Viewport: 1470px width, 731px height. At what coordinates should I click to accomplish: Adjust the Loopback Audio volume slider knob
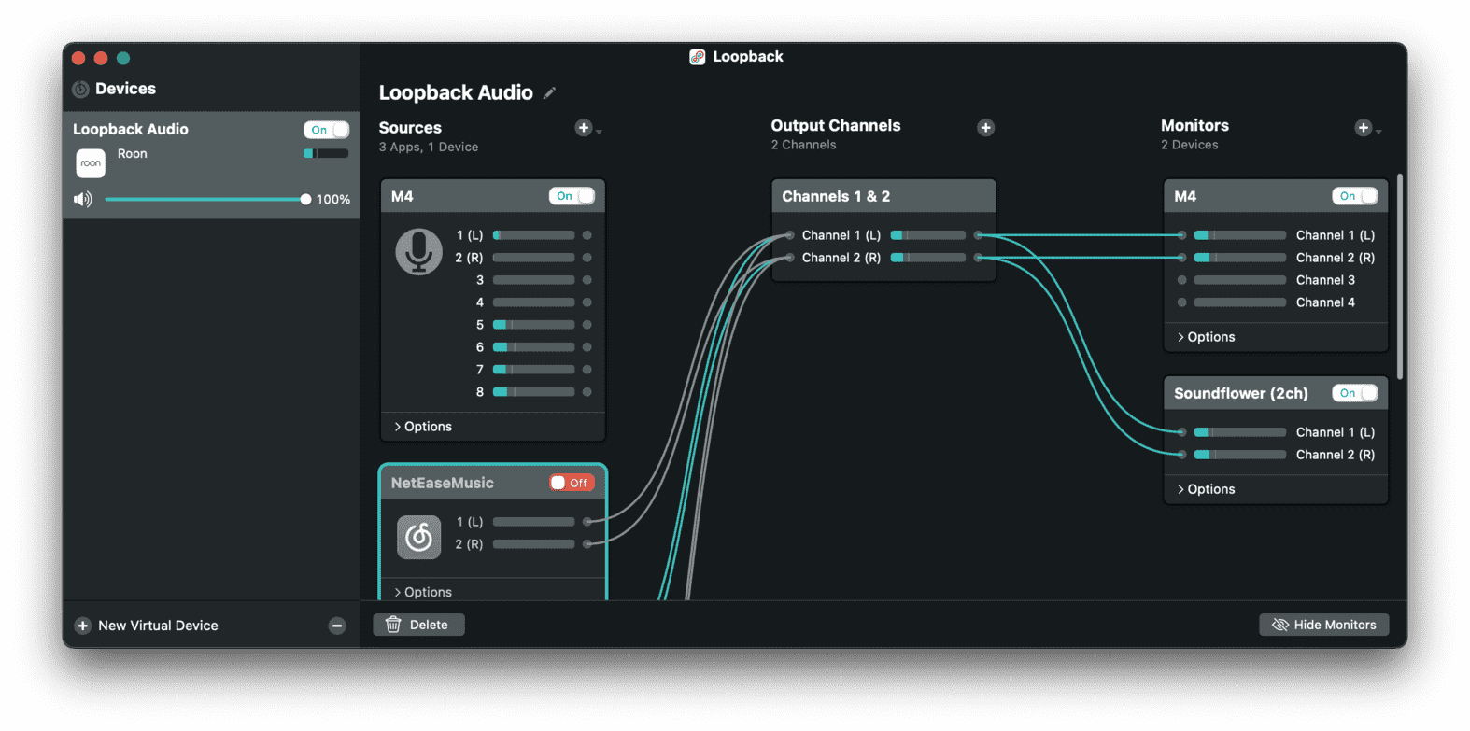tap(305, 199)
